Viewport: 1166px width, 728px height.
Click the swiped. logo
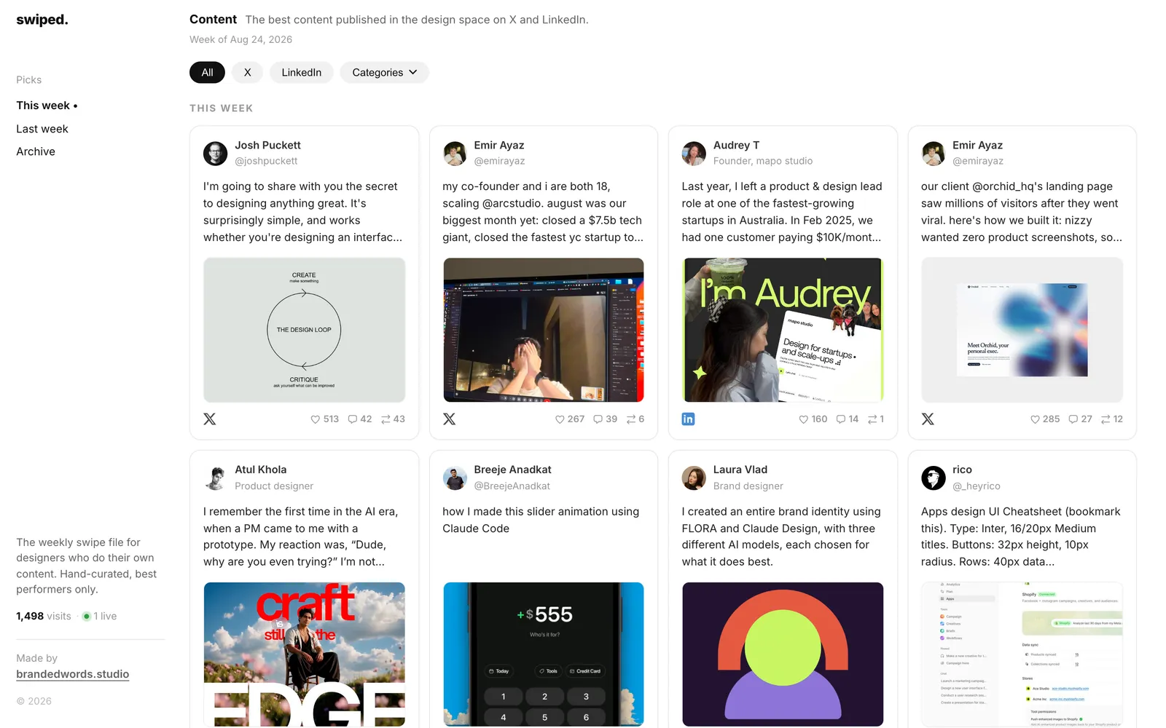coord(42,20)
